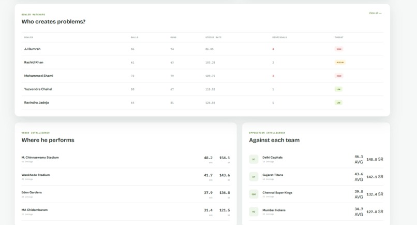This screenshot has height=225, width=417.
Task: Click the Opposition Intelligence section label
Action: tap(267, 133)
